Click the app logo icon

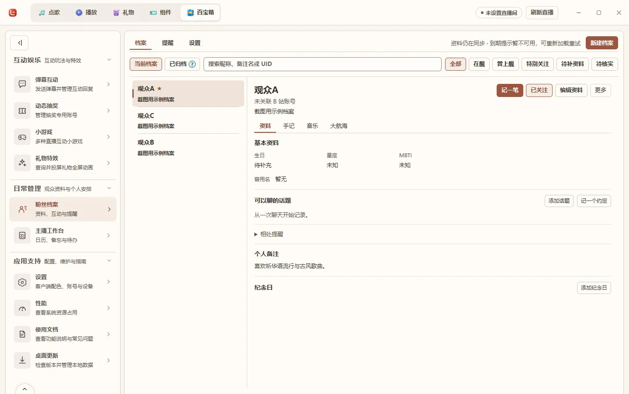coord(13,13)
